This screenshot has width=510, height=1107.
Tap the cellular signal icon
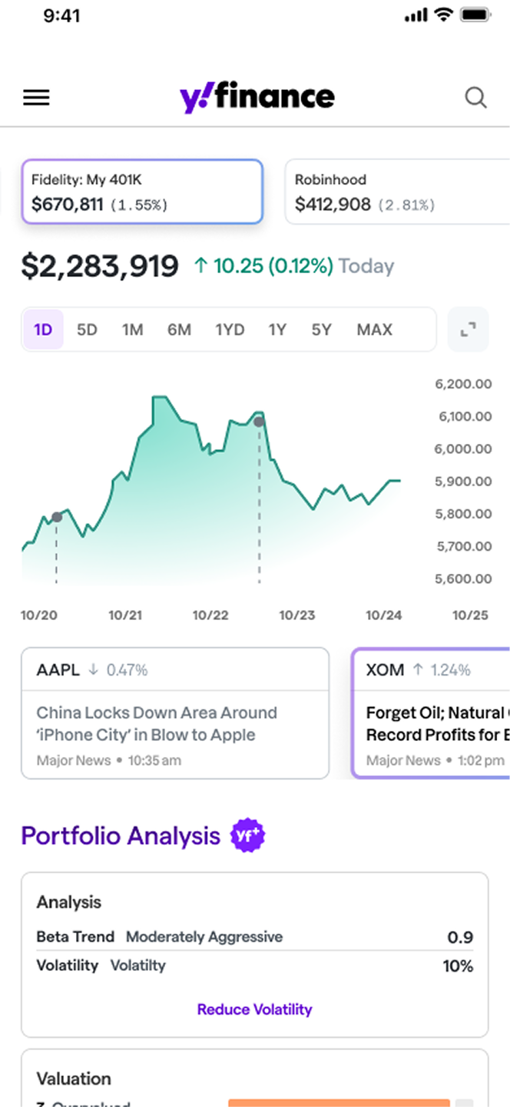[x=416, y=15]
